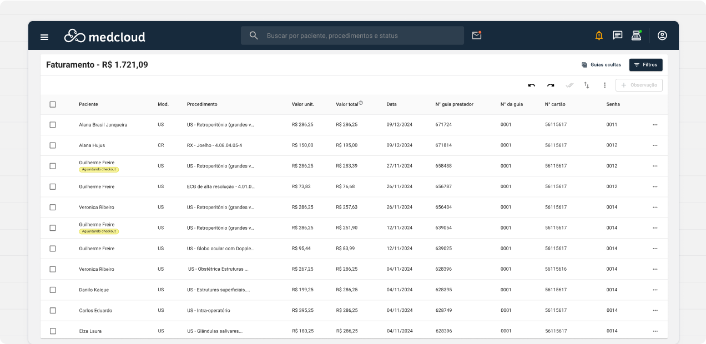706x344 pixels.
Task: Click the Data column header
Action: (391, 104)
